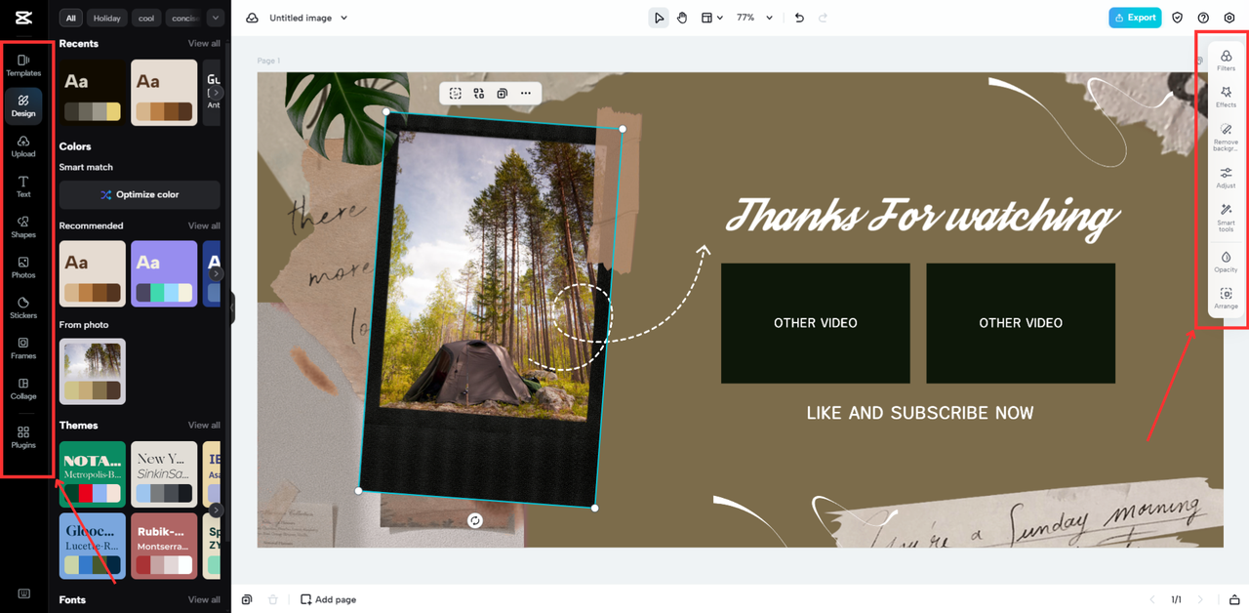Open the Templates panel in the sidebar
Viewport: 1249px width, 613px height.
coord(23,65)
